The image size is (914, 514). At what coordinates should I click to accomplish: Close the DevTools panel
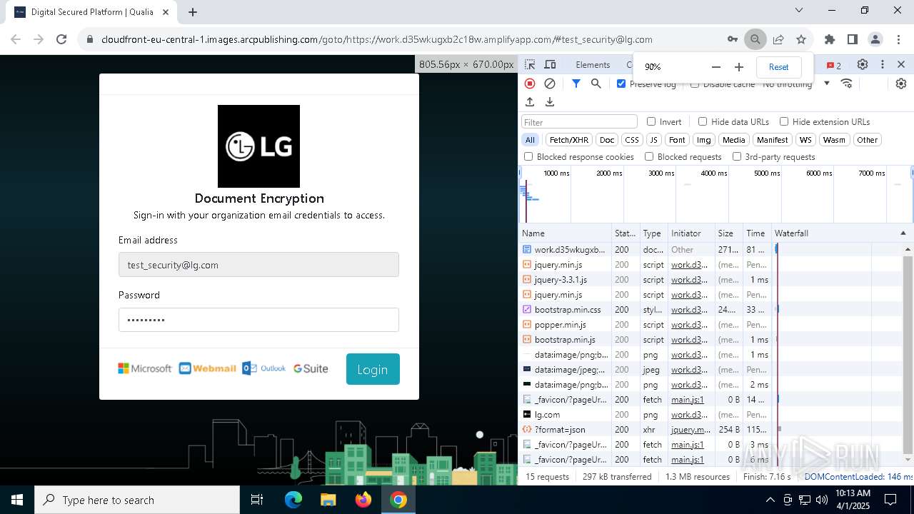901,65
